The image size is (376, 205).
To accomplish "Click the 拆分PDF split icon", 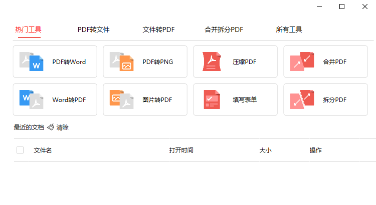I will click(x=302, y=99).
